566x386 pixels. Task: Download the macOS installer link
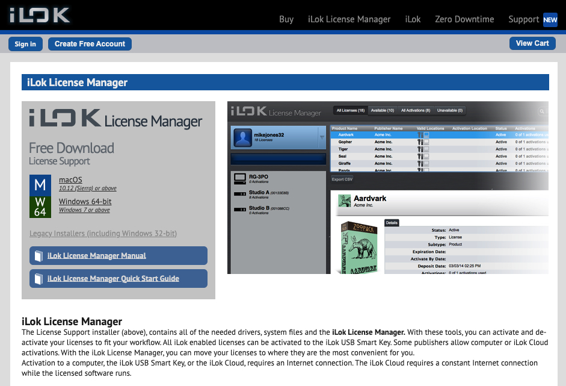click(x=70, y=179)
